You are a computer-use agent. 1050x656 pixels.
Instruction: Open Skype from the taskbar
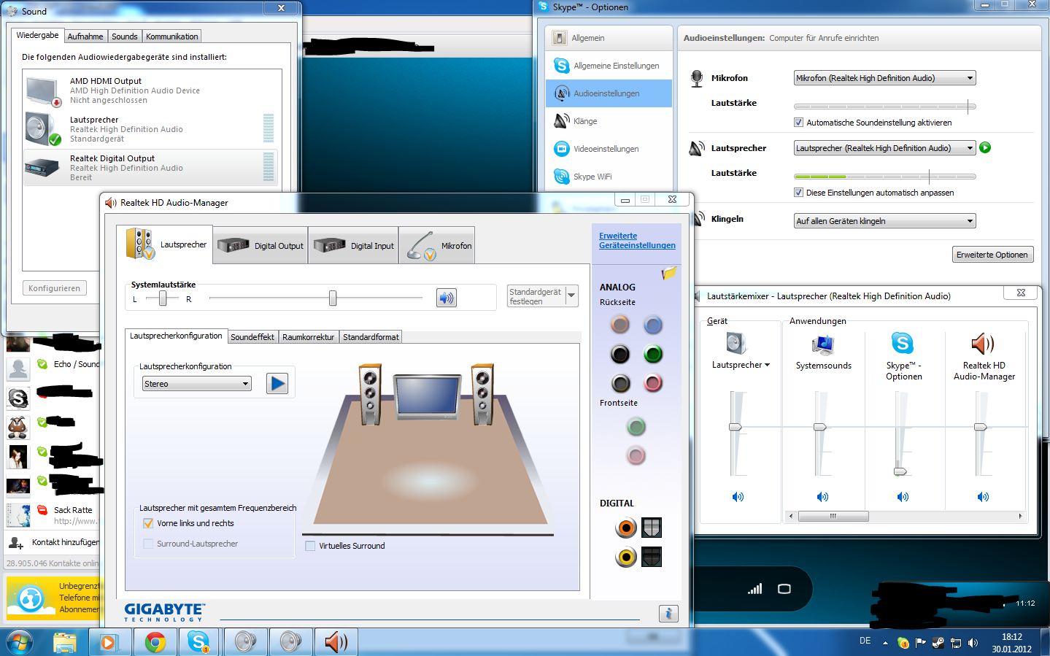[198, 642]
